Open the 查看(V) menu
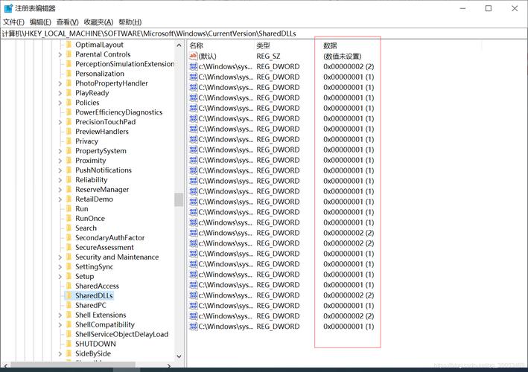The image size is (528, 372). point(67,22)
